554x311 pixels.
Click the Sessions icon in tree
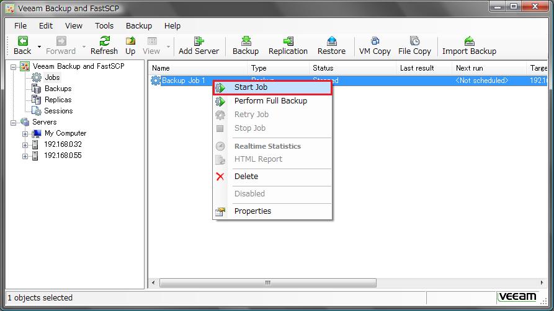[x=37, y=111]
